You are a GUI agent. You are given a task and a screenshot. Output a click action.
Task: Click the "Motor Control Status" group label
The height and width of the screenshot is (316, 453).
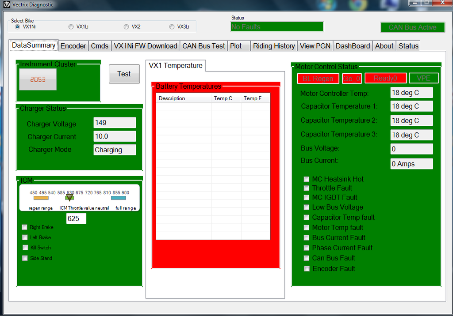(x=326, y=67)
